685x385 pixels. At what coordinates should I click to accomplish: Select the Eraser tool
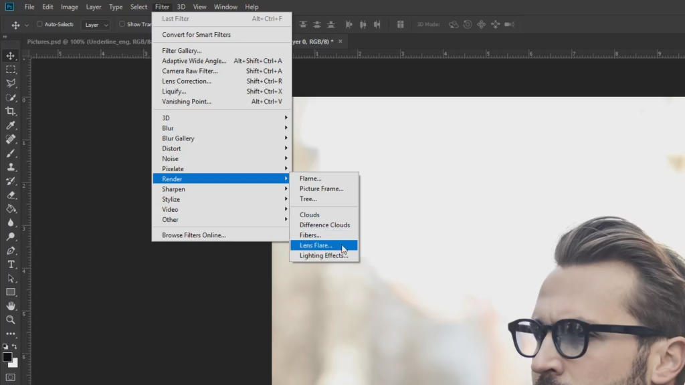click(x=11, y=195)
